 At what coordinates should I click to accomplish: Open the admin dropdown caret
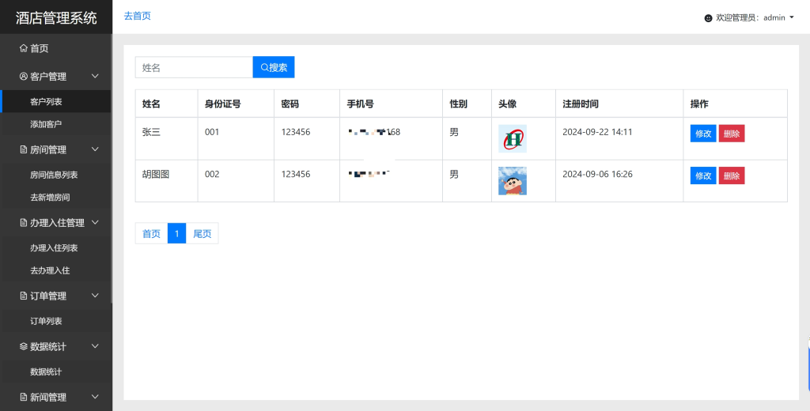point(792,18)
